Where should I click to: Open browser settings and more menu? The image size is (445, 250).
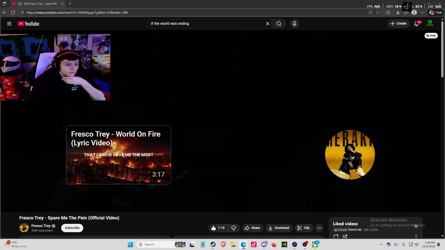tap(422, 12)
